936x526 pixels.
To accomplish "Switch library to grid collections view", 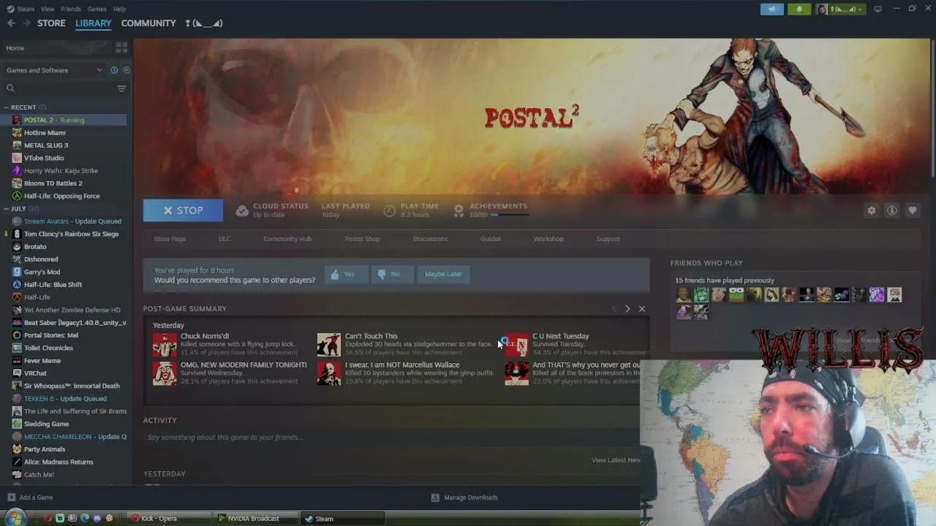I will (121, 47).
